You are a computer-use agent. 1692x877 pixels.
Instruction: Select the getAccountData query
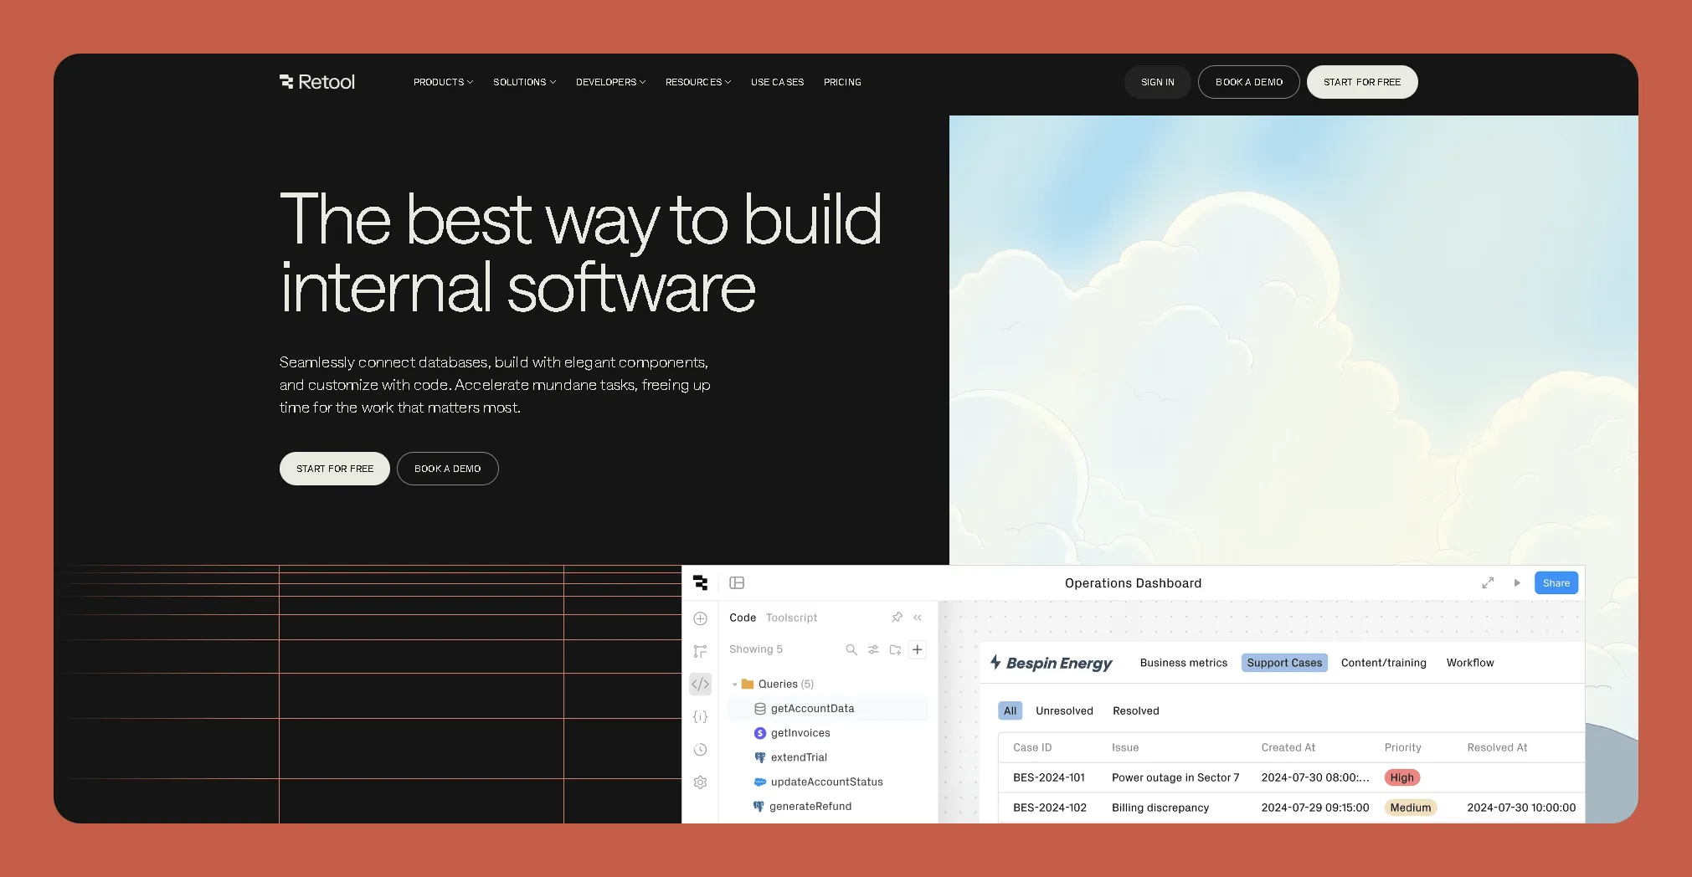812,708
